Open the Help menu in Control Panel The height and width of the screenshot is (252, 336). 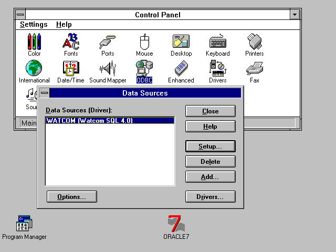64,25
